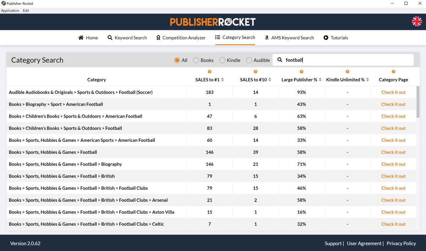The height and width of the screenshot is (251, 426).
Task: Click the 93% large publisher value
Action: coord(301,92)
